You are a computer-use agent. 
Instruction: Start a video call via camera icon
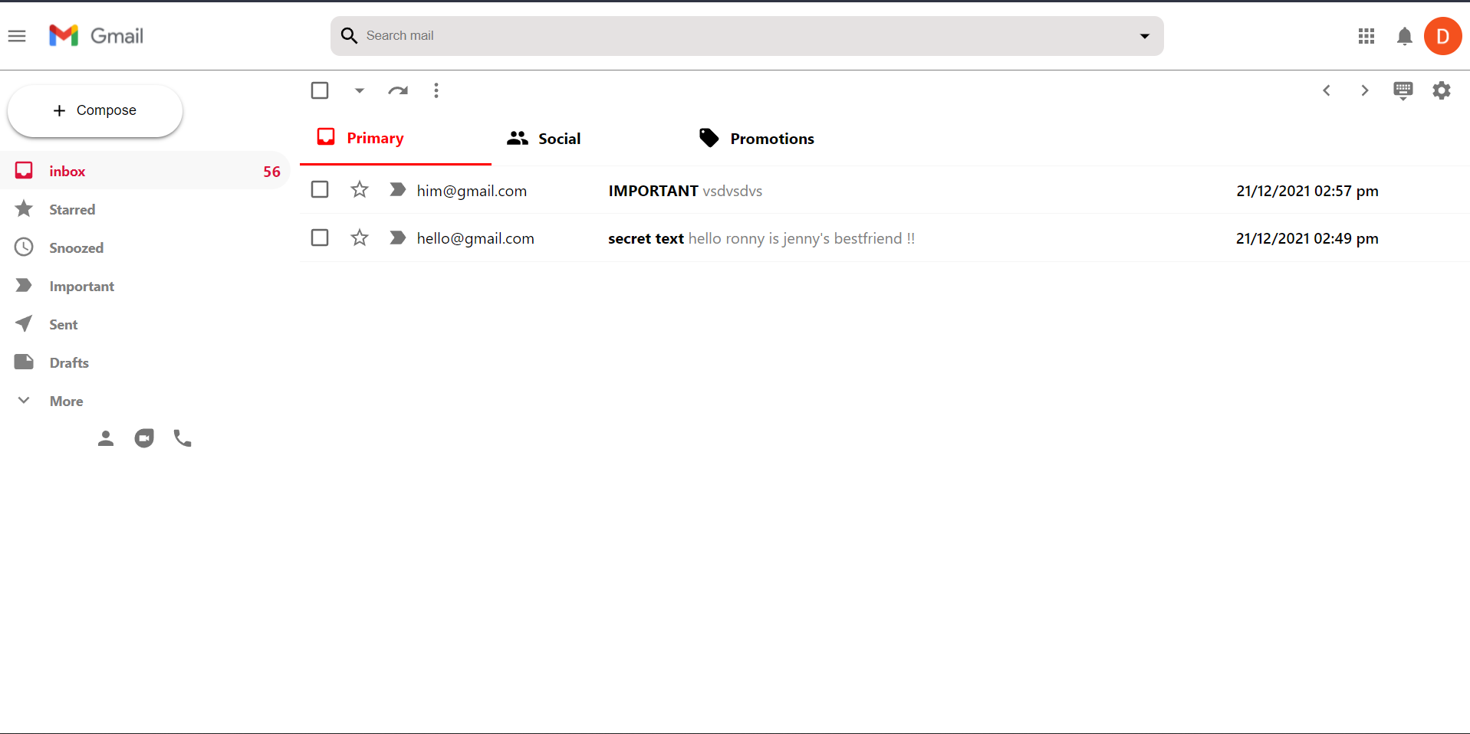tap(144, 438)
